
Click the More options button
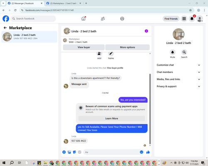tap(127, 47)
